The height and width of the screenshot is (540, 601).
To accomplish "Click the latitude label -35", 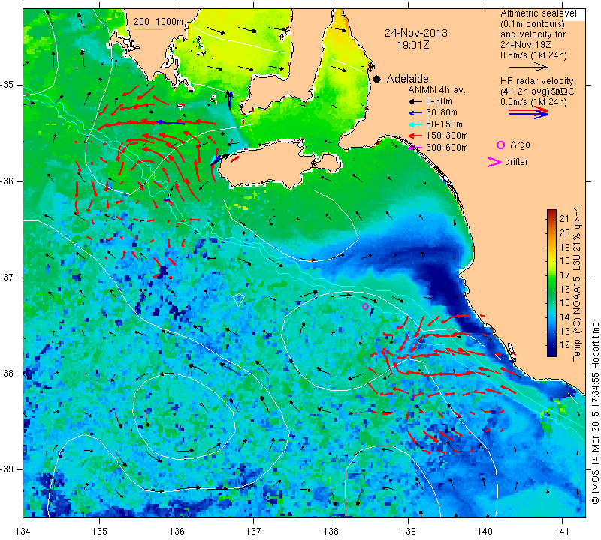I will (x=8, y=85).
